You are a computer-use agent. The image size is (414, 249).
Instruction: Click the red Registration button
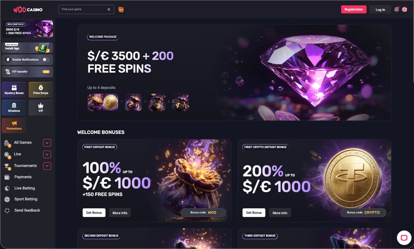(353, 9)
